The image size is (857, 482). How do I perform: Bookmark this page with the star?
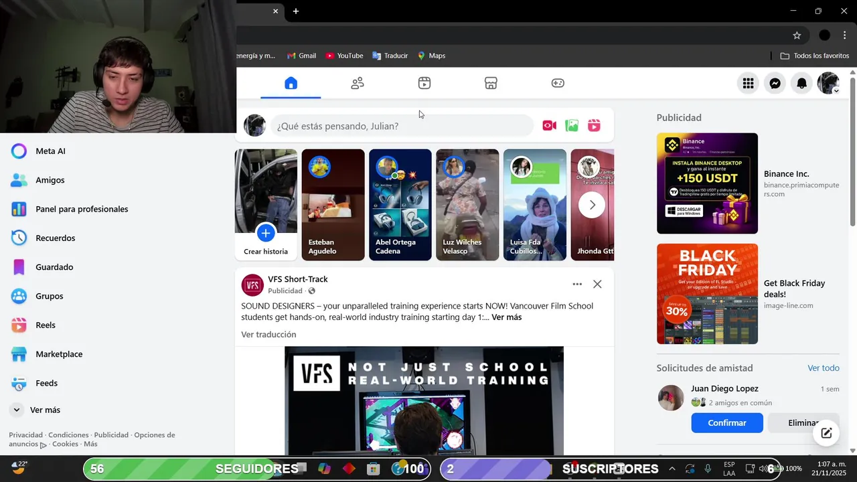pos(797,35)
